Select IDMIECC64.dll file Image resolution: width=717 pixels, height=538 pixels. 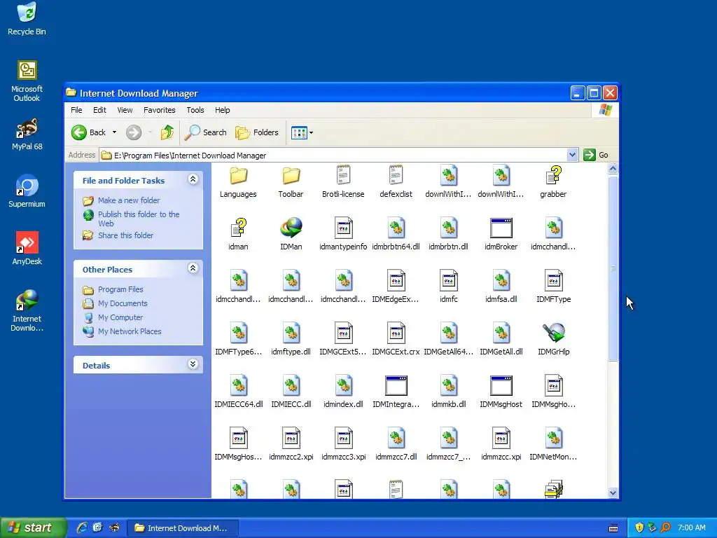click(x=238, y=392)
